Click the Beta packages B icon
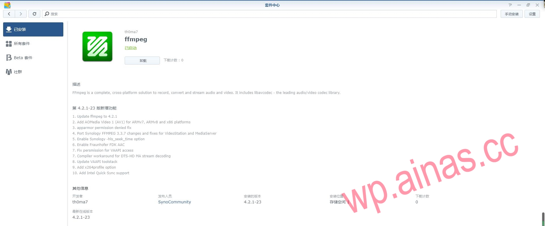The width and height of the screenshot is (545, 226). tap(9, 58)
